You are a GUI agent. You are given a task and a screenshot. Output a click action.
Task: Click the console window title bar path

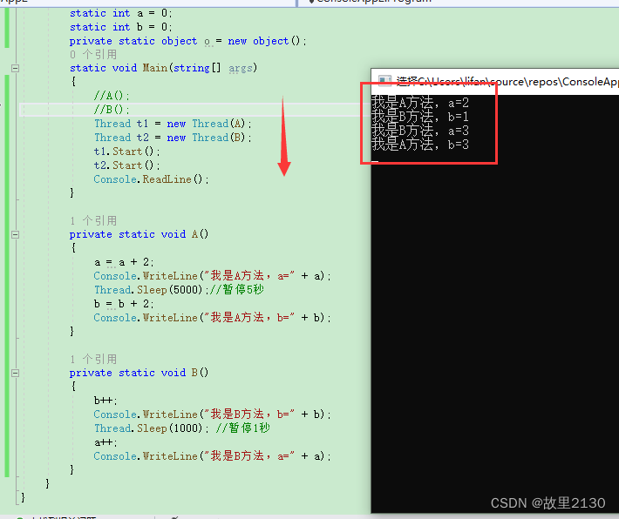(x=506, y=82)
